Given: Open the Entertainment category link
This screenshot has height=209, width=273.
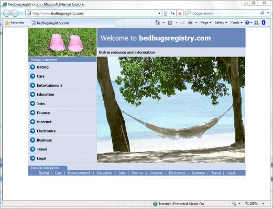Looking at the screenshot, I should (x=49, y=85).
